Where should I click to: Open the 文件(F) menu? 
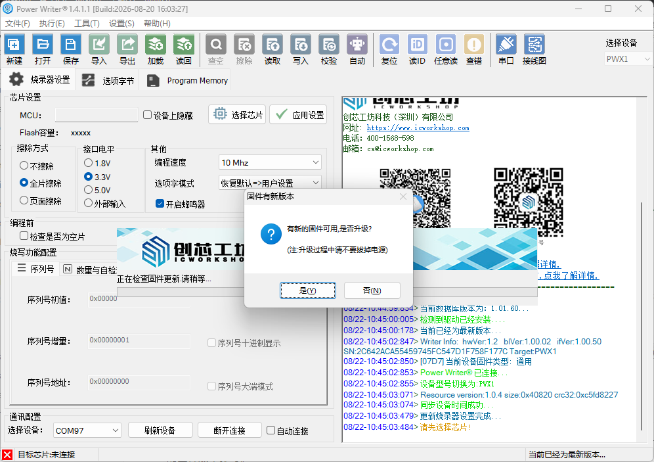click(x=18, y=24)
